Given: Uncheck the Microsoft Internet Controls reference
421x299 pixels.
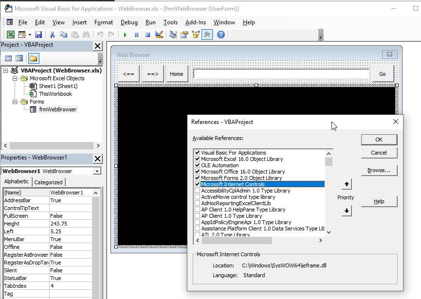Looking at the screenshot, I should 197,184.
